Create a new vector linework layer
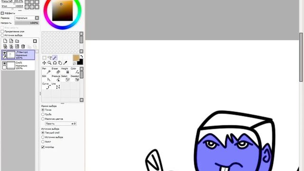This screenshot has width=304, height=171. coord(11,41)
